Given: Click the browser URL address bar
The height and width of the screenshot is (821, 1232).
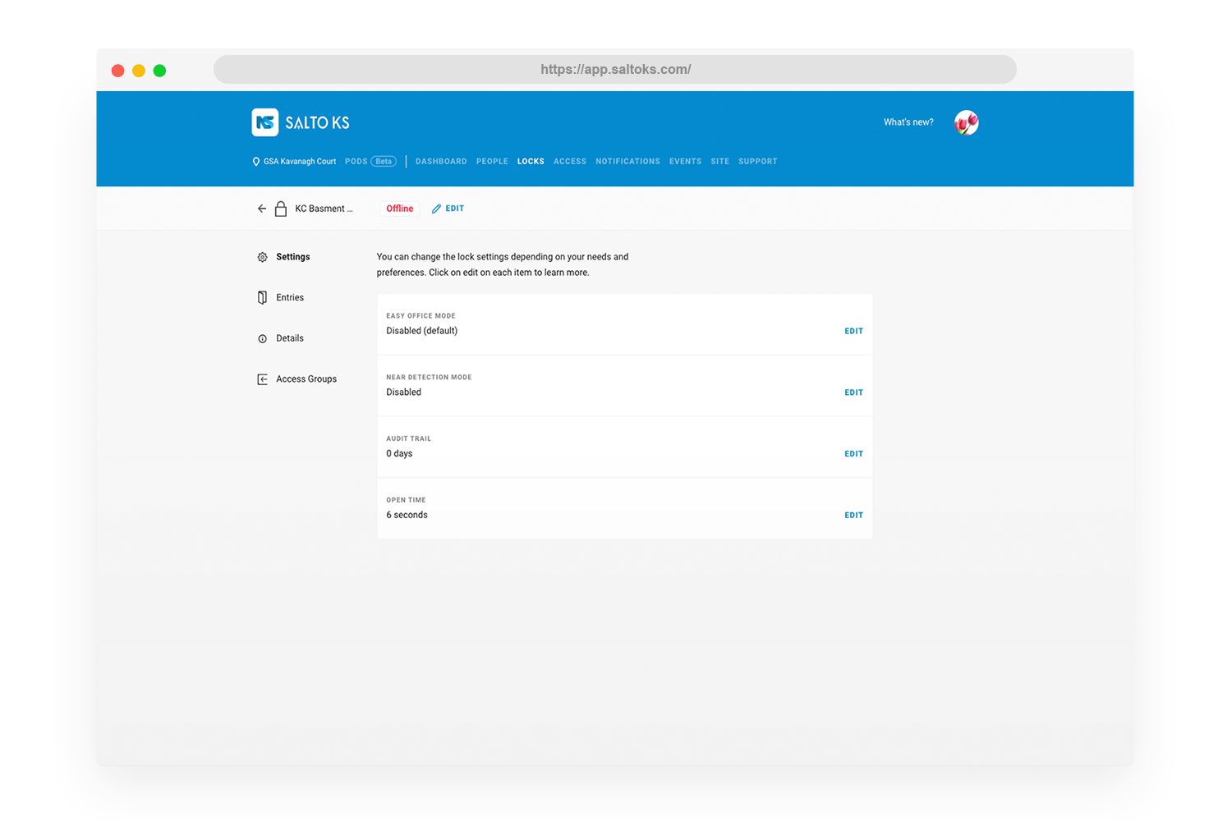Looking at the screenshot, I should [615, 70].
